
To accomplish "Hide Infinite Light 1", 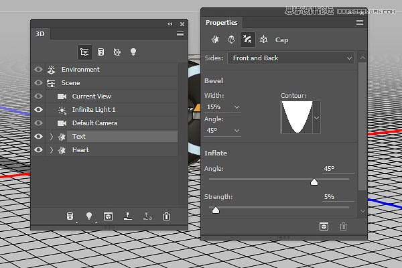I will 38,109.
